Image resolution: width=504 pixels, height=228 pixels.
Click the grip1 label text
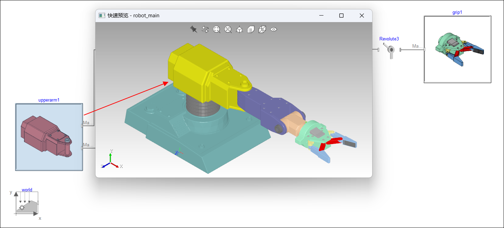457,12
